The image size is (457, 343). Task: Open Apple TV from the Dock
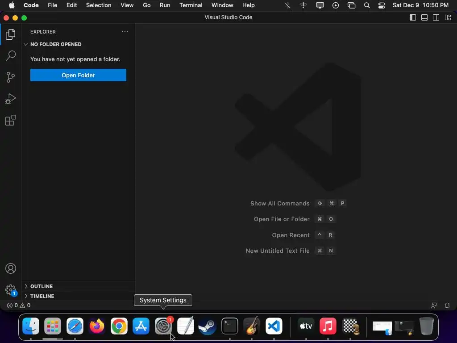pos(306,326)
